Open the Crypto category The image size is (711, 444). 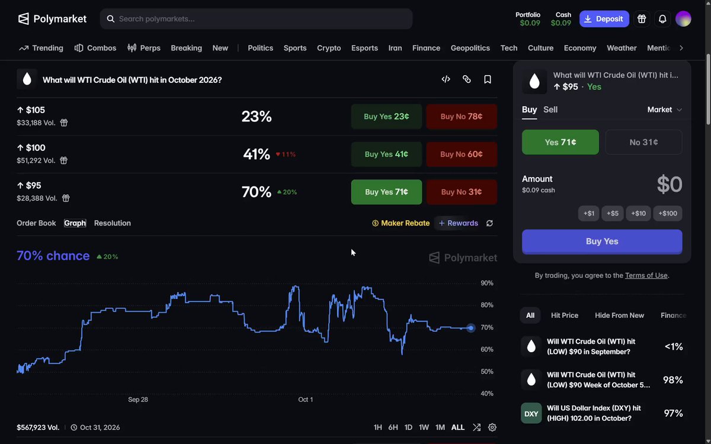coord(329,48)
